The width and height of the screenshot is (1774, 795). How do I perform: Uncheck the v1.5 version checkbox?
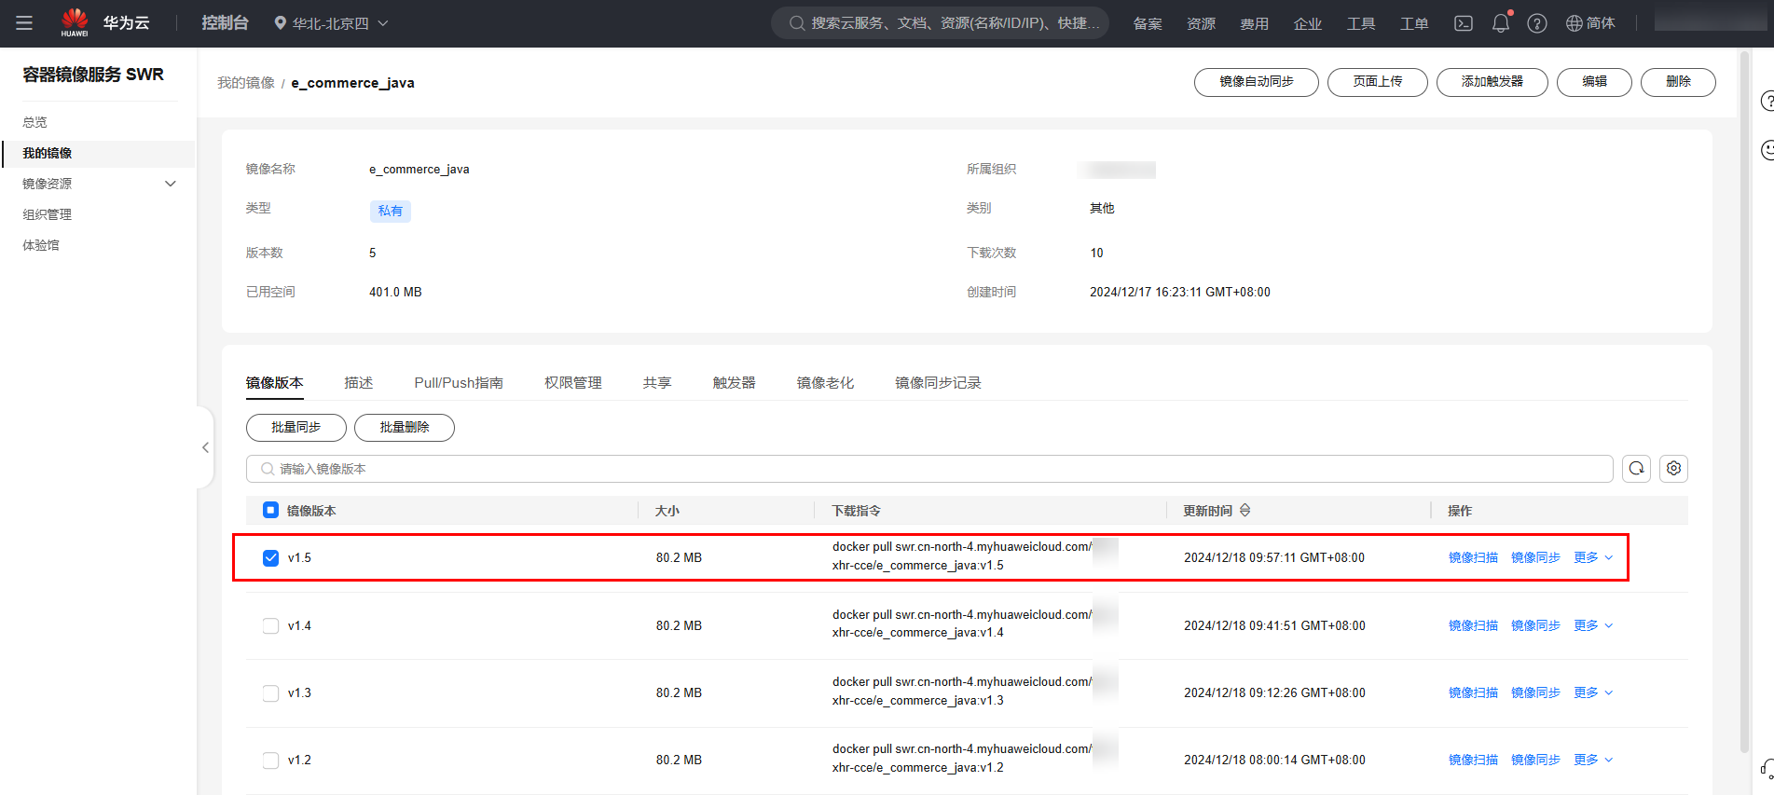271,558
